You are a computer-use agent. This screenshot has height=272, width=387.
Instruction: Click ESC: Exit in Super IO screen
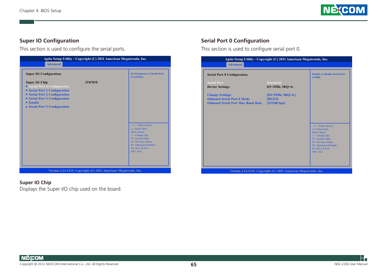(x=136, y=151)
